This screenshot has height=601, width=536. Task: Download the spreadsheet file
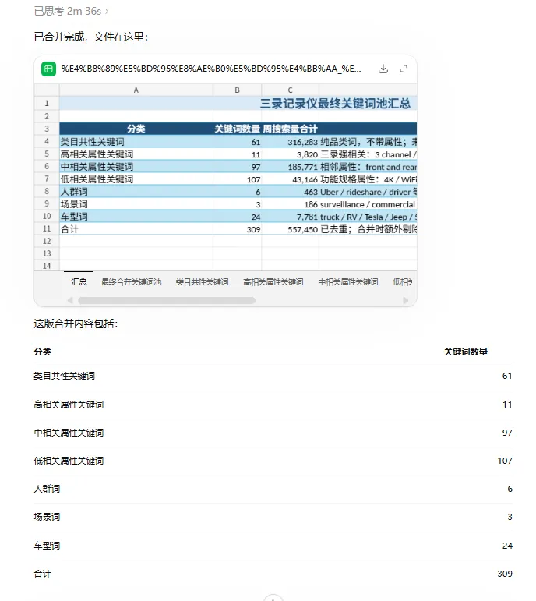tap(383, 69)
